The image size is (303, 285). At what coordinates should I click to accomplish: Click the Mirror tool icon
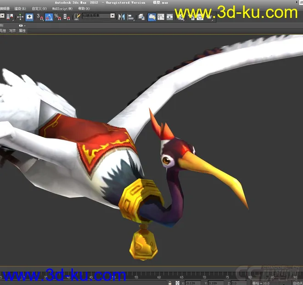pyautogui.click(x=121, y=17)
